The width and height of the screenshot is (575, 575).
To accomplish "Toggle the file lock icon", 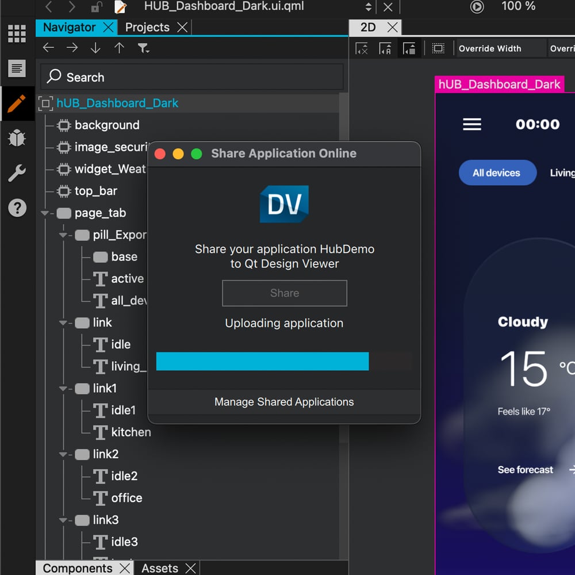I will 96,7.
